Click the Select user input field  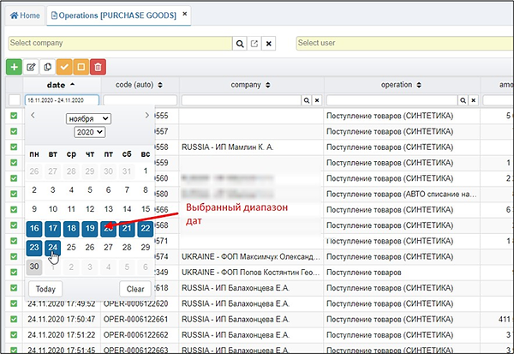coord(405,44)
